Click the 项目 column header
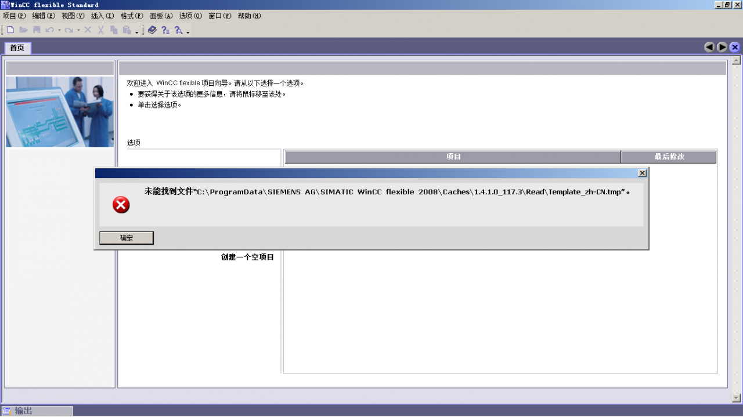Screen dimensions: 743x417 coord(453,157)
